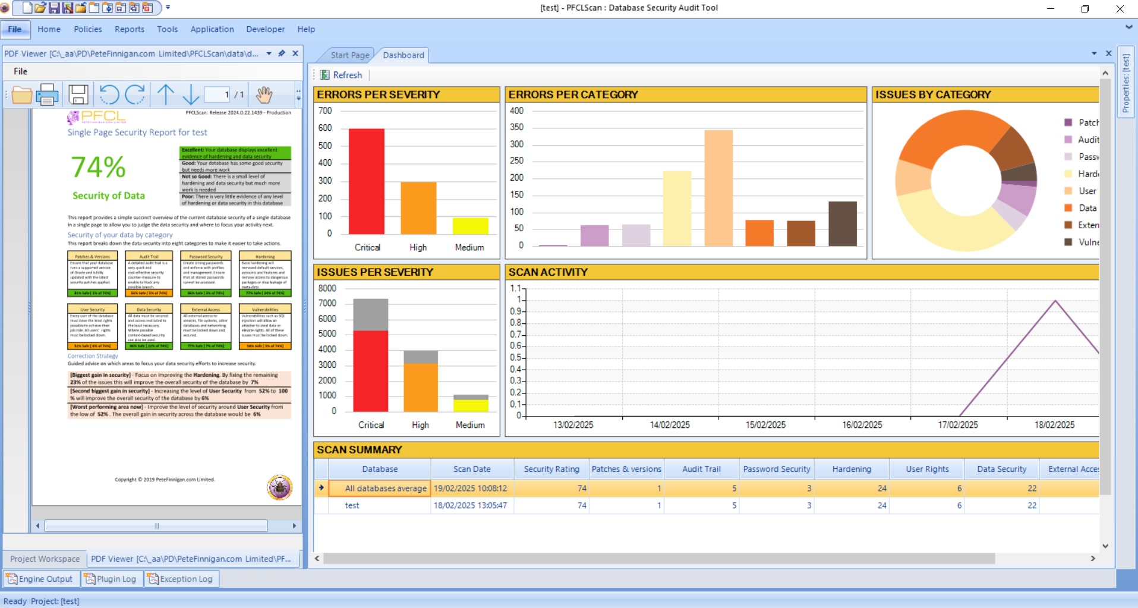The width and height of the screenshot is (1138, 608).
Task: Click the Critical red bar in Errors Per Severity
Action: pyautogui.click(x=367, y=181)
